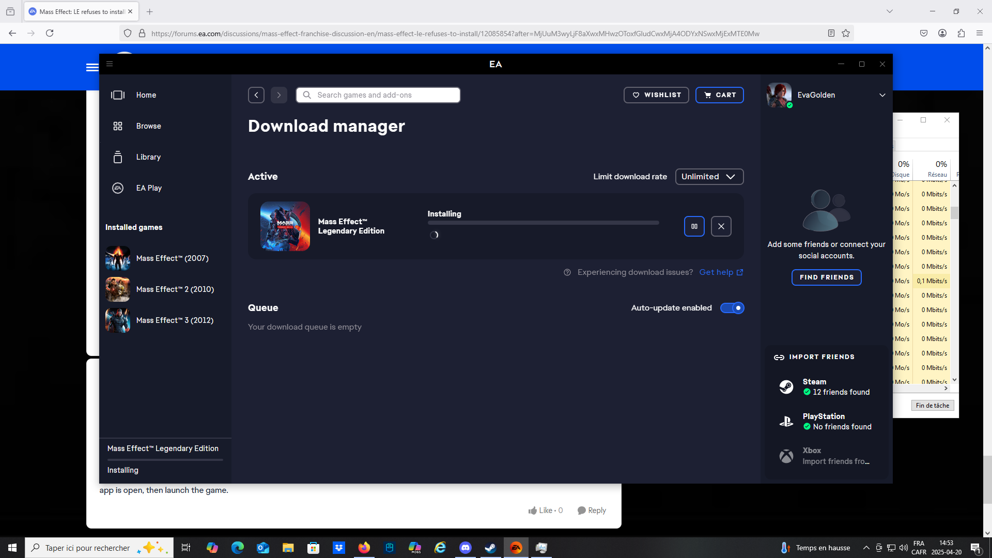Open the forum page hamburger menu
The height and width of the screenshot is (558, 992).
tap(92, 67)
